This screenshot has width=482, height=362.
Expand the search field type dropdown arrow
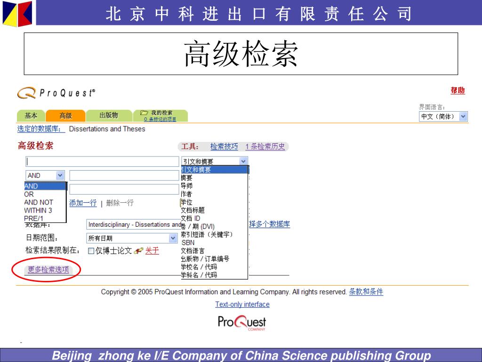pos(243,161)
